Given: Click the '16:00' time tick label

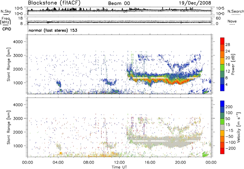Looking at the screenshot, I should 150,163.
